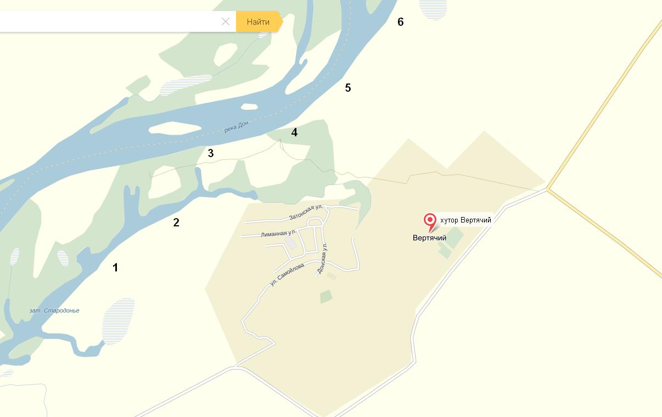Image resolution: width=662 pixels, height=417 pixels.
Task: Click the yellow road junction east of Вертячий
Action: (x=548, y=190)
